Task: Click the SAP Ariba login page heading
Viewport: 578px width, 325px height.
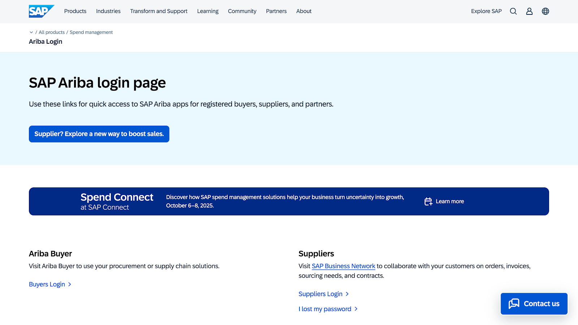Action: click(x=97, y=83)
